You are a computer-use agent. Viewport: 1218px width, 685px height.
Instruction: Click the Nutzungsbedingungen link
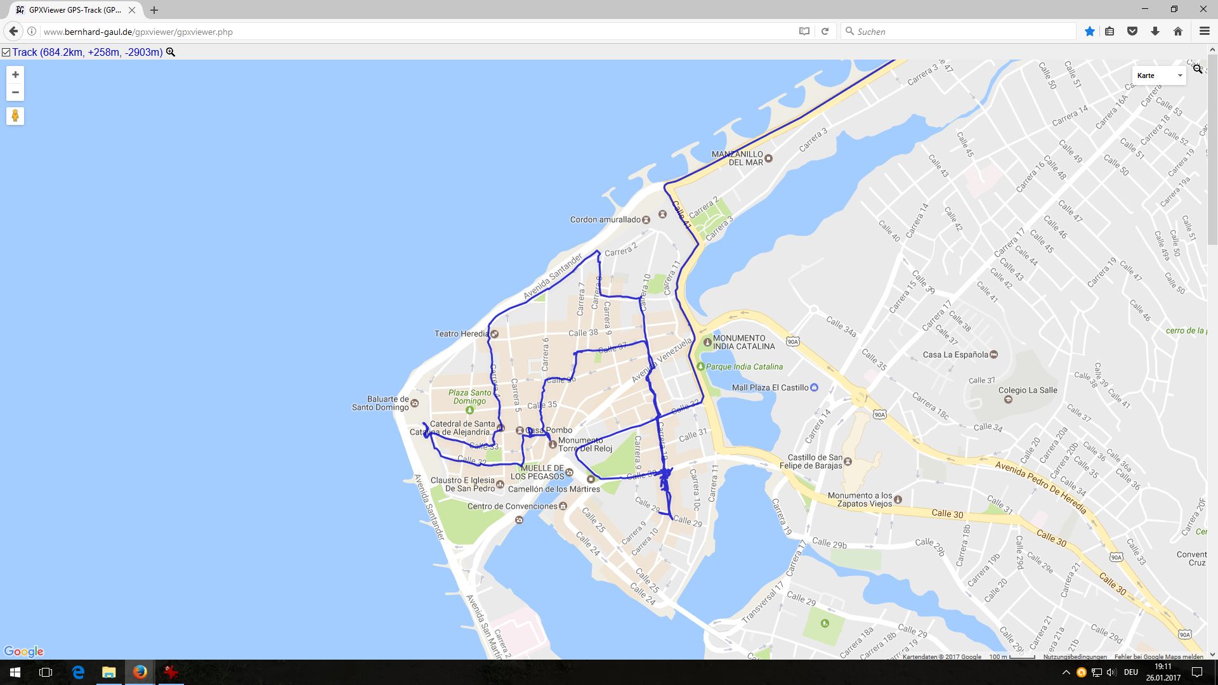click(1075, 656)
